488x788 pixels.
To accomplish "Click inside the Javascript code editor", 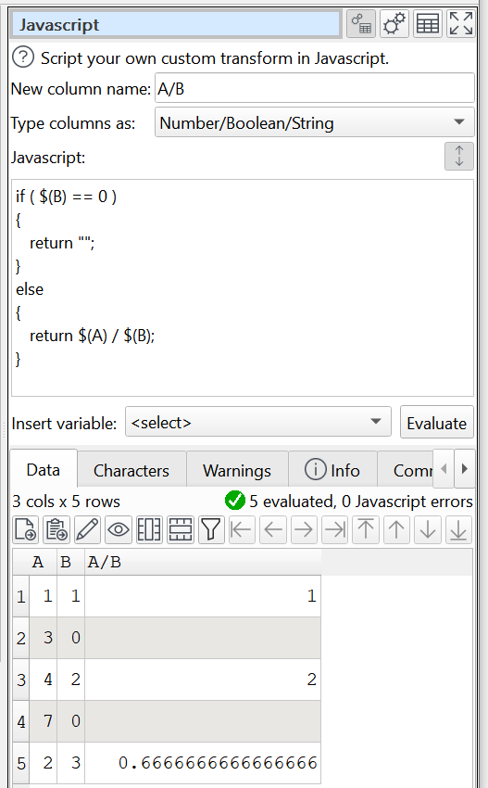I will coord(243,288).
